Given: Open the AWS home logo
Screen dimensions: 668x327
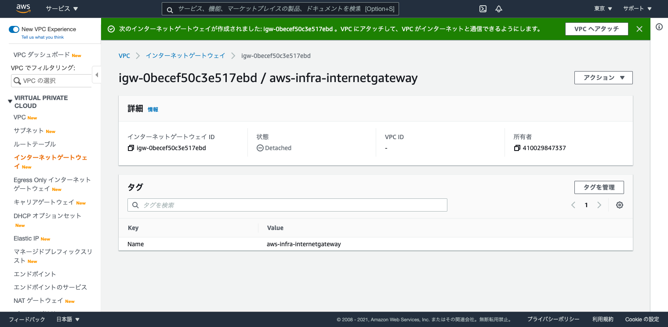Looking at the screenshot, I should click(23, 8).
